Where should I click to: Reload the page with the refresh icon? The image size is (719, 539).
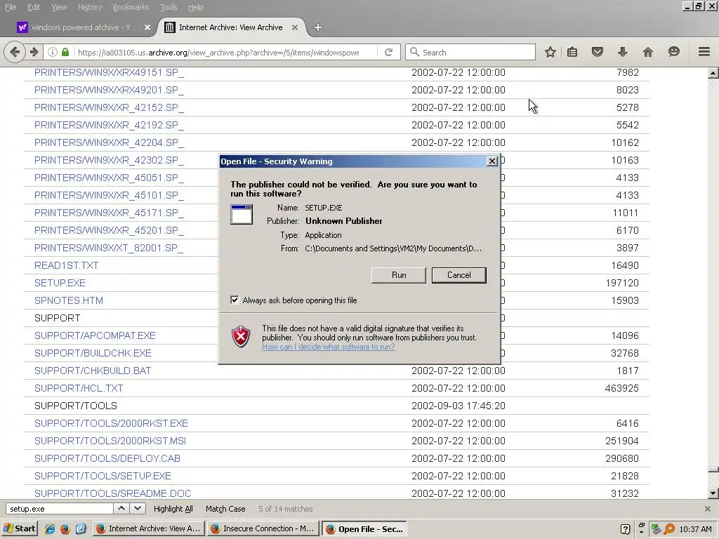(389, 52)
